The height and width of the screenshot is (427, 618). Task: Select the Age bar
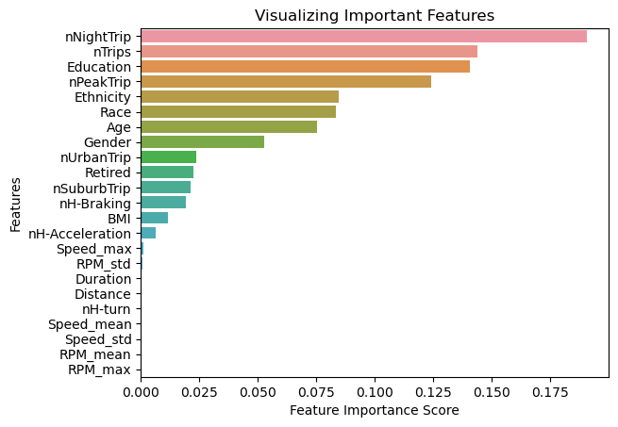pos(229,127)
